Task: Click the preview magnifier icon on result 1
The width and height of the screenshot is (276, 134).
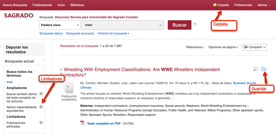Action: click(x=255, y=69)
